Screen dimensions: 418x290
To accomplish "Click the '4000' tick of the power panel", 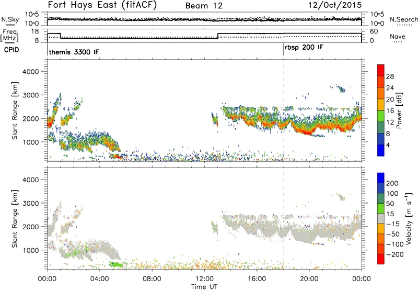I will coord(31,72).
